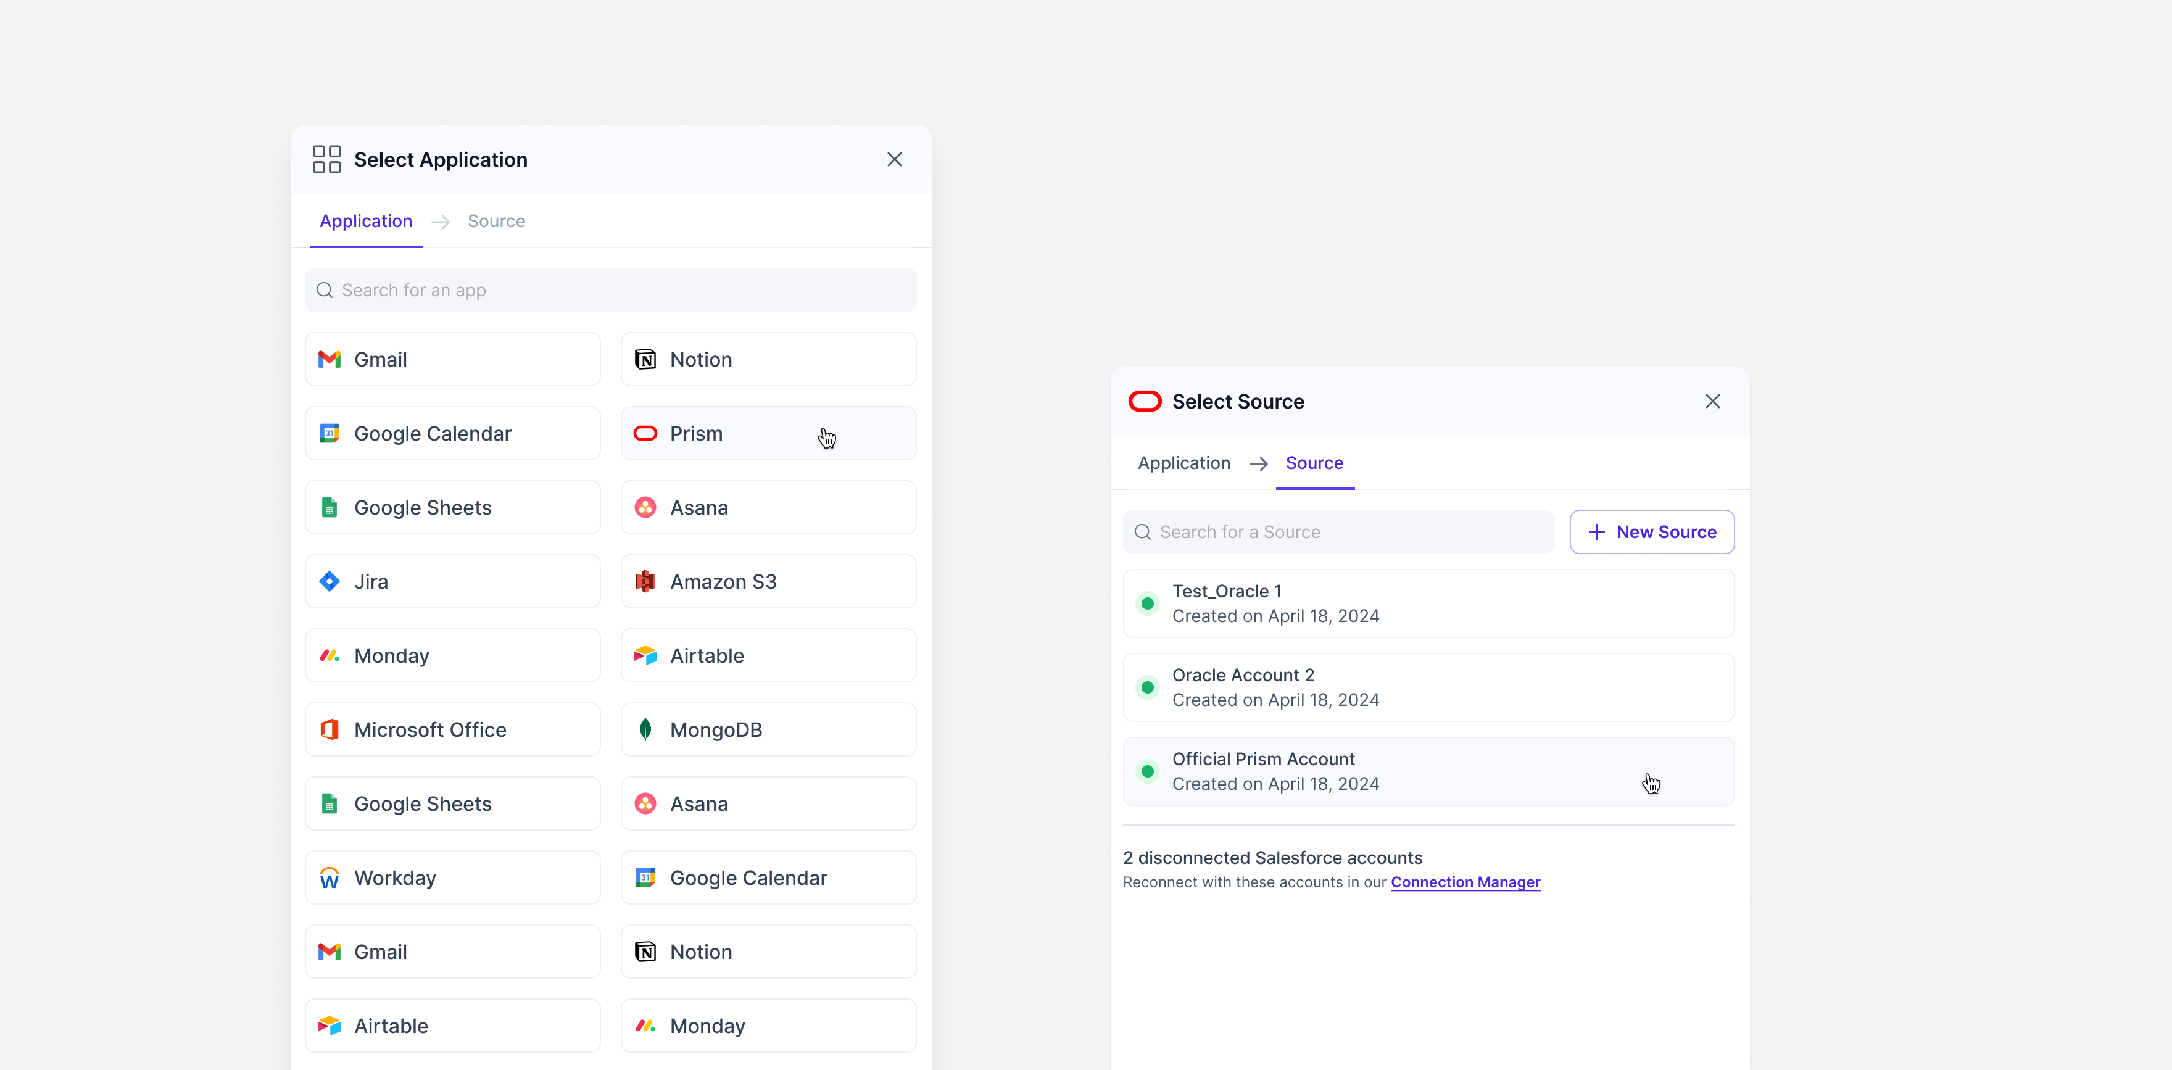This screenshot has height=1070, width=2172.
Task: Create a New Source
Action: coord(1652,532)
